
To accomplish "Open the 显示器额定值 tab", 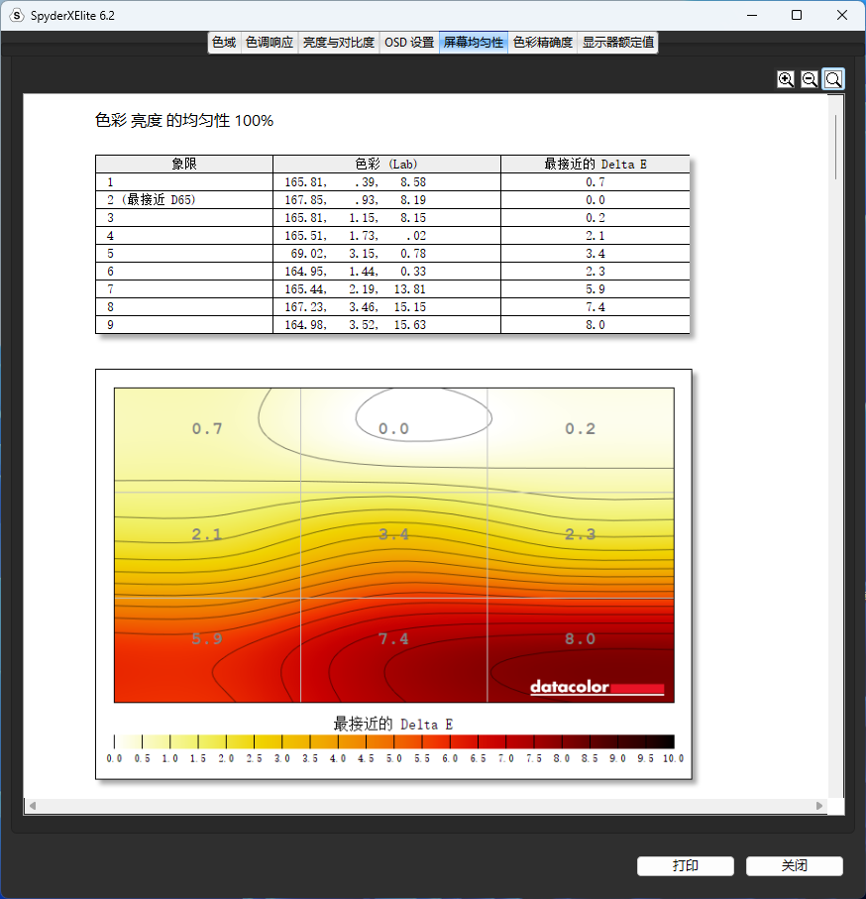I will point(618,43).
